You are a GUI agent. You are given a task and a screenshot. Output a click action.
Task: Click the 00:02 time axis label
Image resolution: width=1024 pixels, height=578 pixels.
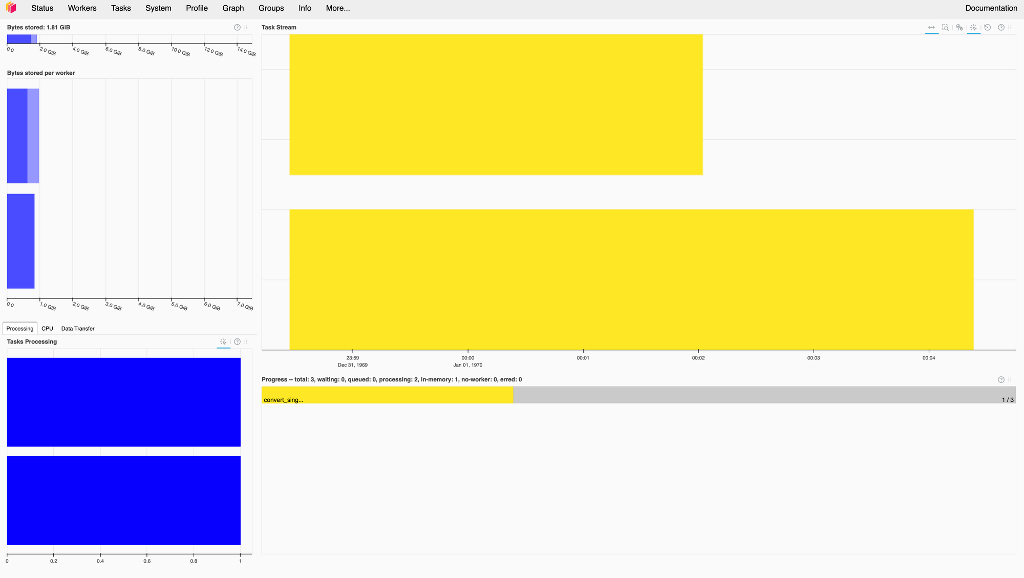pos(698,358)
